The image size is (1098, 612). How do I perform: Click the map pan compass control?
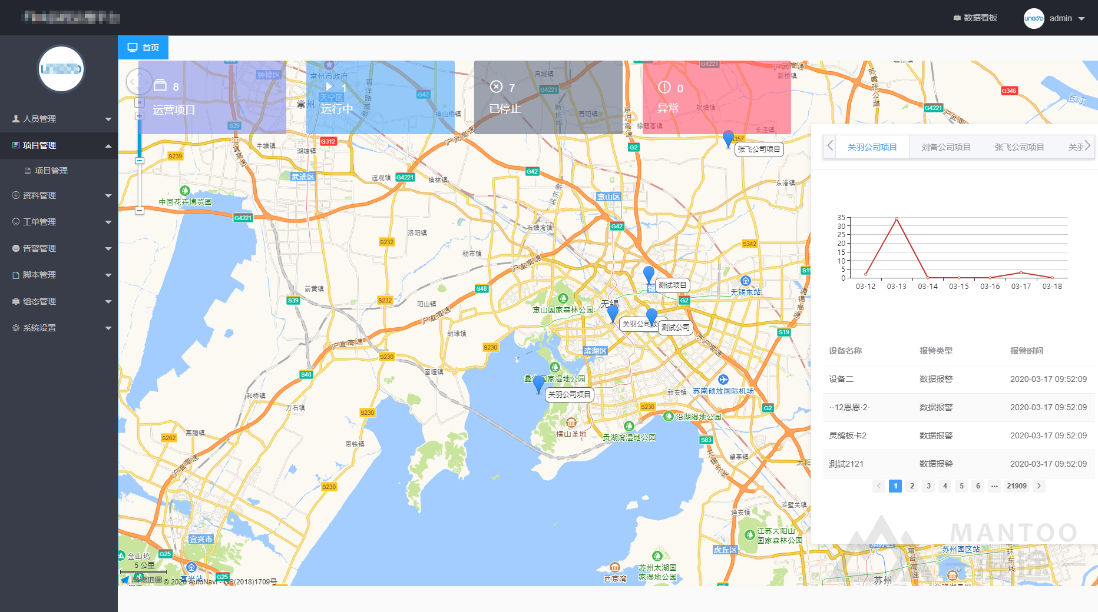[140, 82]
